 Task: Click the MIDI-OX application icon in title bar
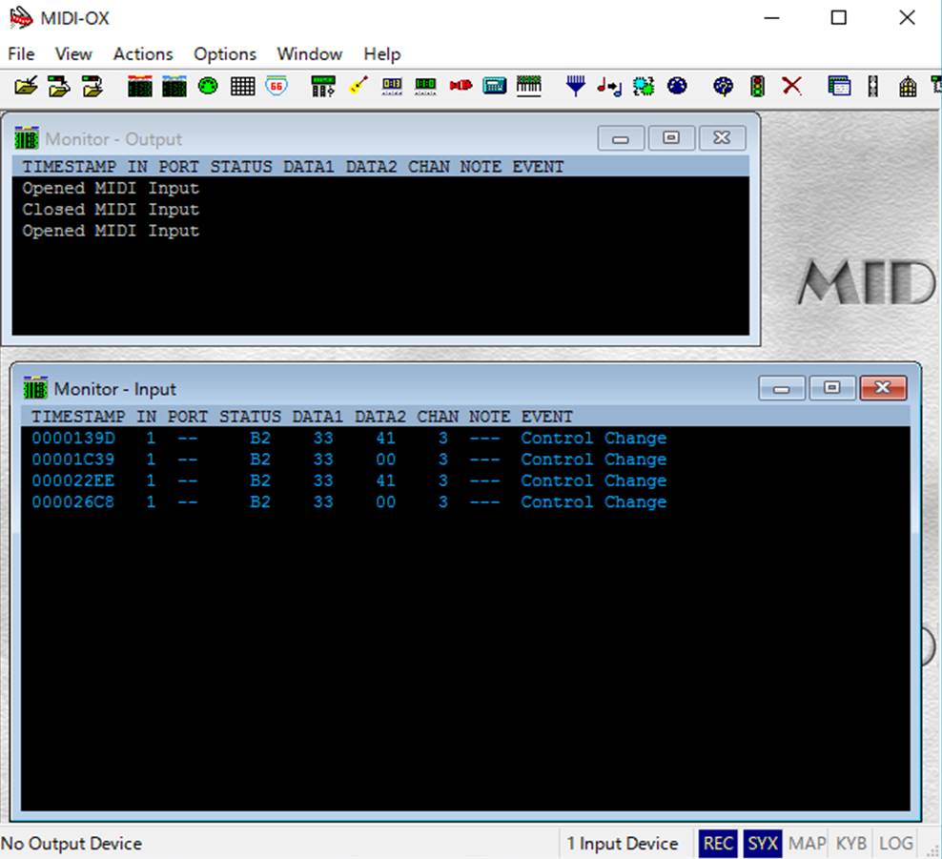pyautogui.click(x=21, y=17)
